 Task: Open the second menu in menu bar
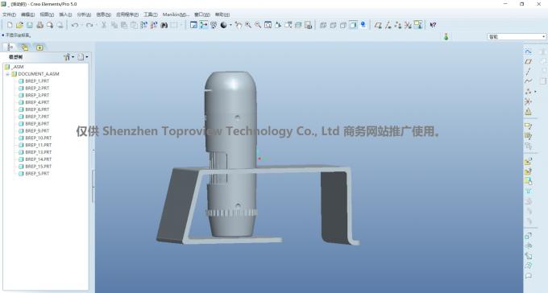[x=27, y=14]
